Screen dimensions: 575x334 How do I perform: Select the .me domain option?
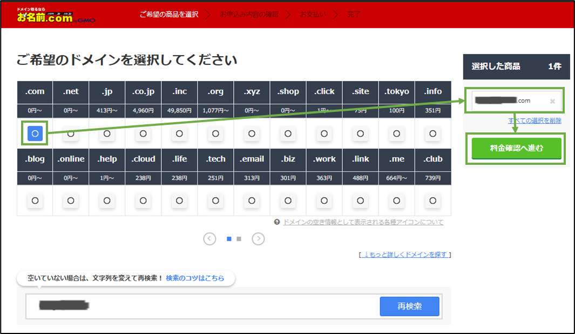[x=396, y=201]
